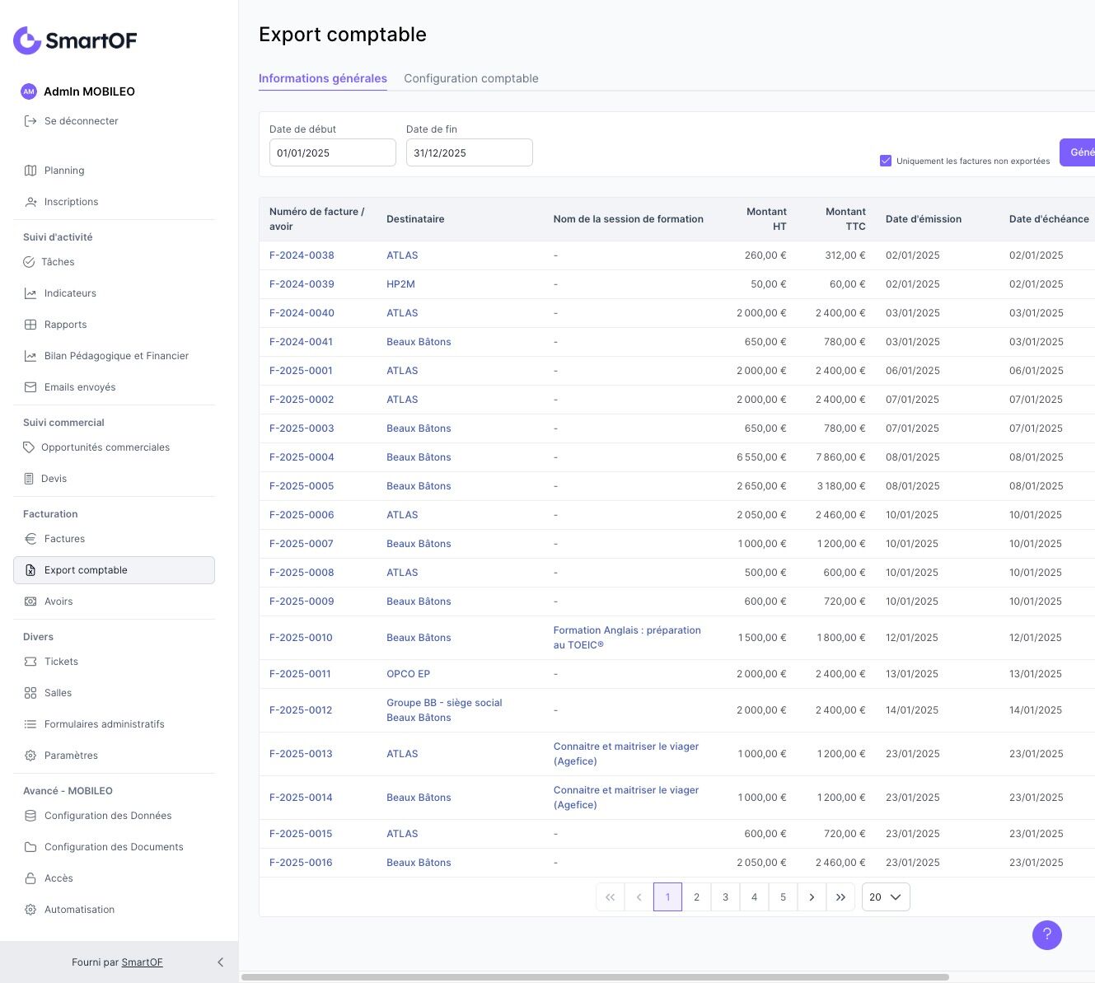Go to next page arrow
The image size is (1095, 983).
(812, 897)
